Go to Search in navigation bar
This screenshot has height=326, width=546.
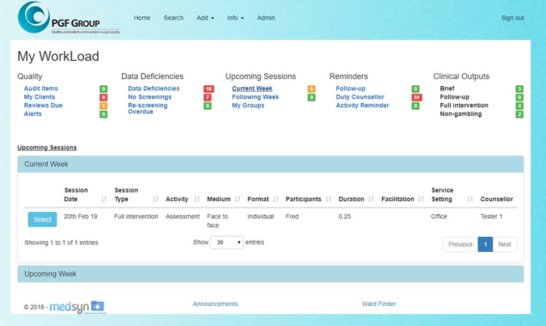pyautogui.click(x=173, y=18)
